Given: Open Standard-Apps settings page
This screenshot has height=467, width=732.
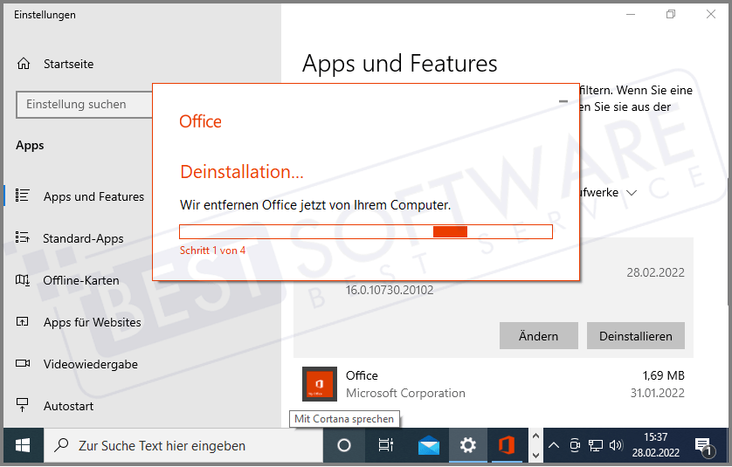Looking at the screenshot, I should 83,238.
